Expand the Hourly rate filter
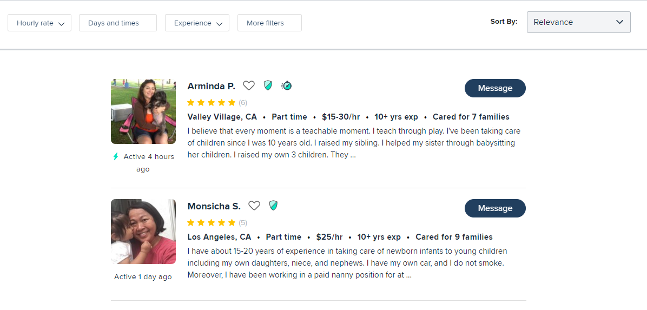The width and height of the screenshot is (647, 310). (x=39, y=23)
